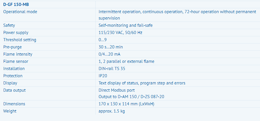Screen dimensions: 260x121
Task: Click the Output to D-AM 150 line
Action: point(131,97)
